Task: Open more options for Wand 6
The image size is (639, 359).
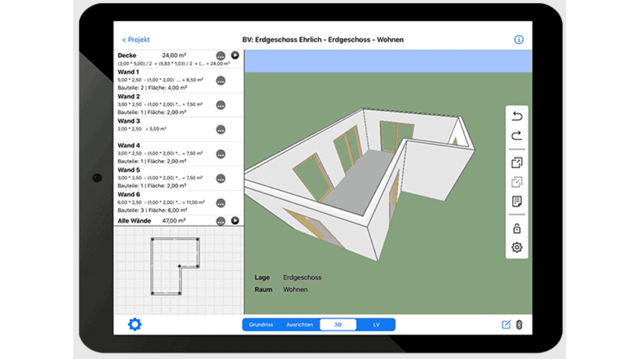Action: [x=221, y=203]
